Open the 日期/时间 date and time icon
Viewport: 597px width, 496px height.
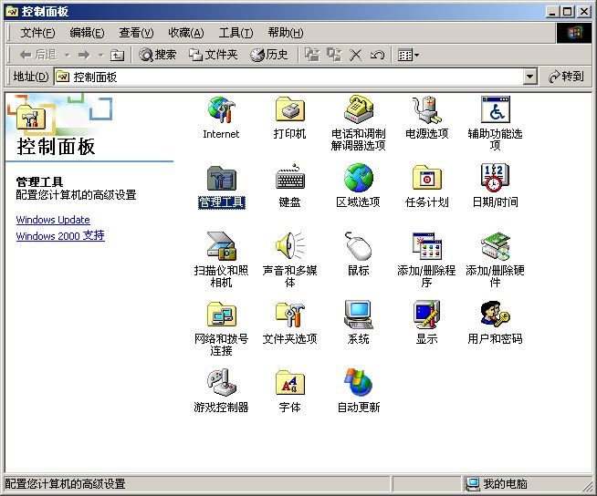[495, 179]
